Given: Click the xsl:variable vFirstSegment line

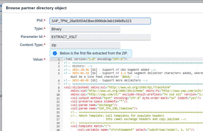Looking at the screenshot, I should tap(136, 130).
